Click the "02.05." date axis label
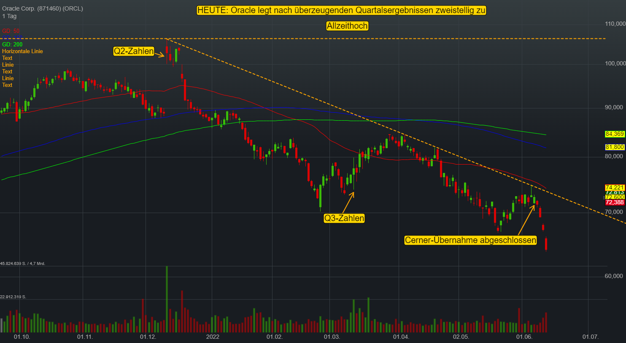 (461, 337)
